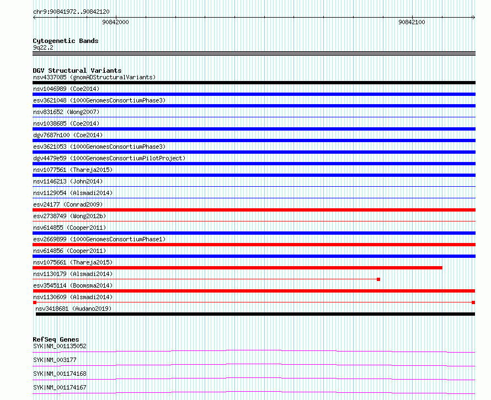The image size is (491, 400).
Task: Click the red end marker of nsv1130179
Action: [x=378, y=279]
